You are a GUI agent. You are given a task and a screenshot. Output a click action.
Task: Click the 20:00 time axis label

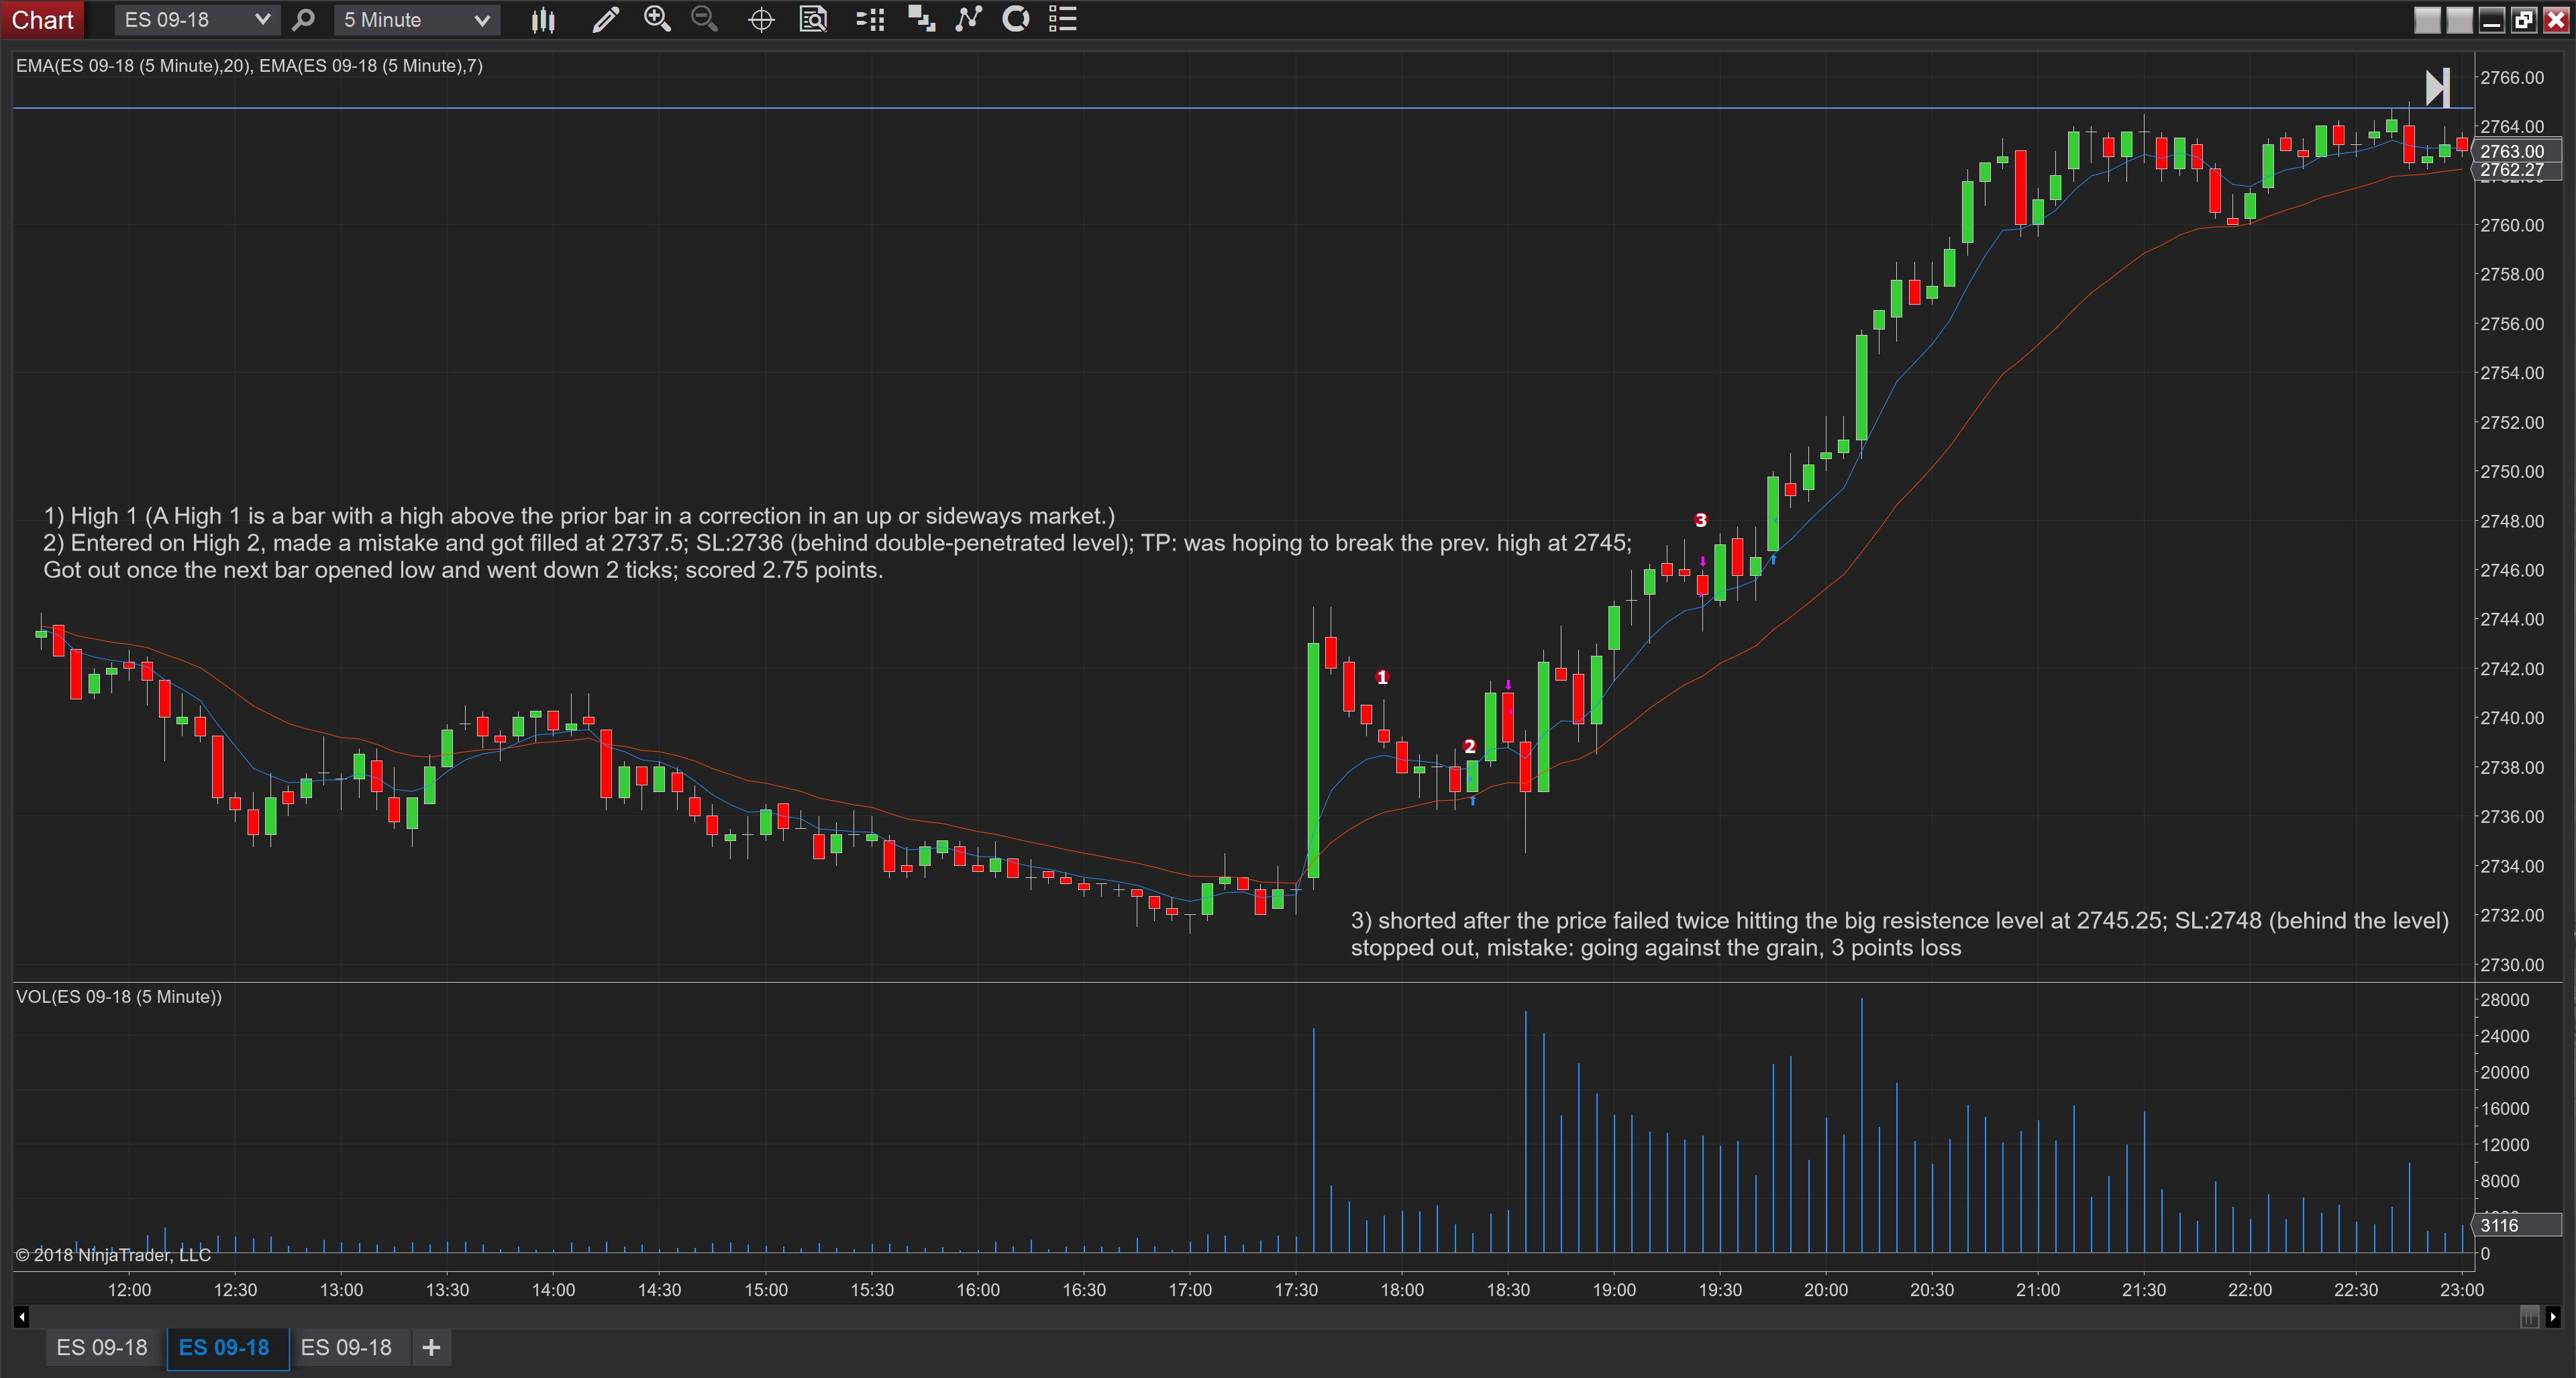tap(1826, 1290)
